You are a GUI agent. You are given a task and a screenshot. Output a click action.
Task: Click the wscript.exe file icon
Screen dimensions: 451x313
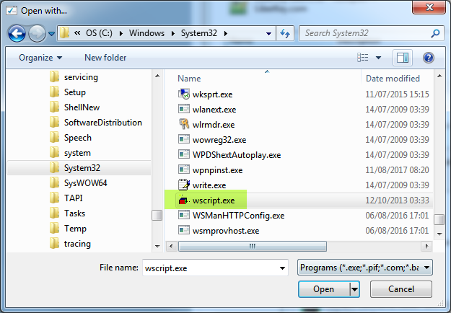point(184,200)
